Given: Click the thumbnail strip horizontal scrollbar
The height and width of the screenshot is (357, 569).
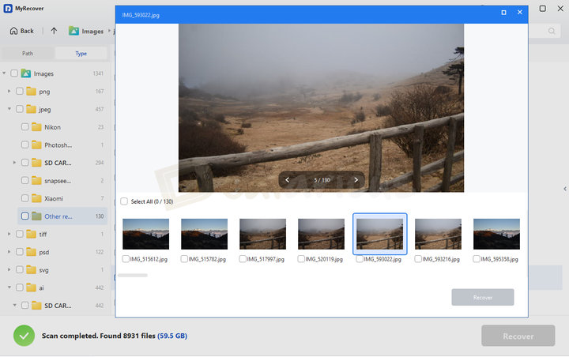Looking at the screenshot, I should pyautogui.click(x=133, y=276).
